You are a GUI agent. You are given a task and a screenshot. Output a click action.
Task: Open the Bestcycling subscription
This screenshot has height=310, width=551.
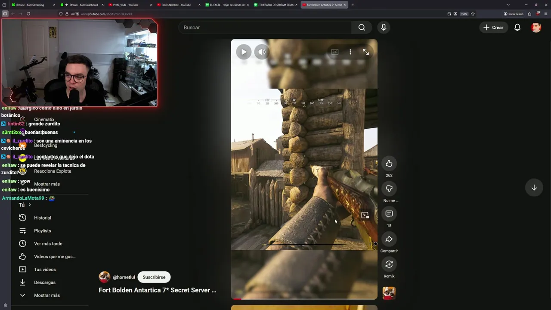coord(46,146)
